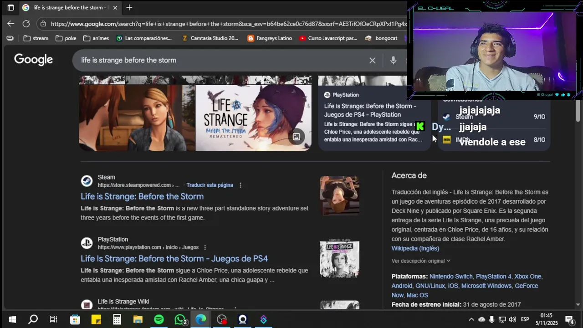583x328 pixels.
Task: Click the Steam 9/10 rating row
Action: (x=494, y=117)
